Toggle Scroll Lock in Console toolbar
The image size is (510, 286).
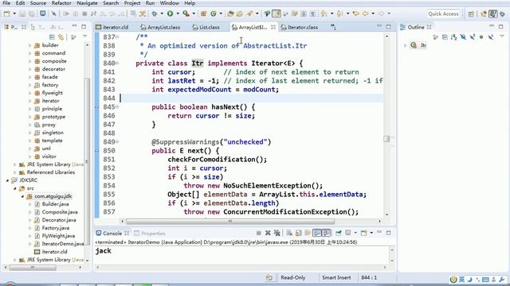tap(298, 233)
